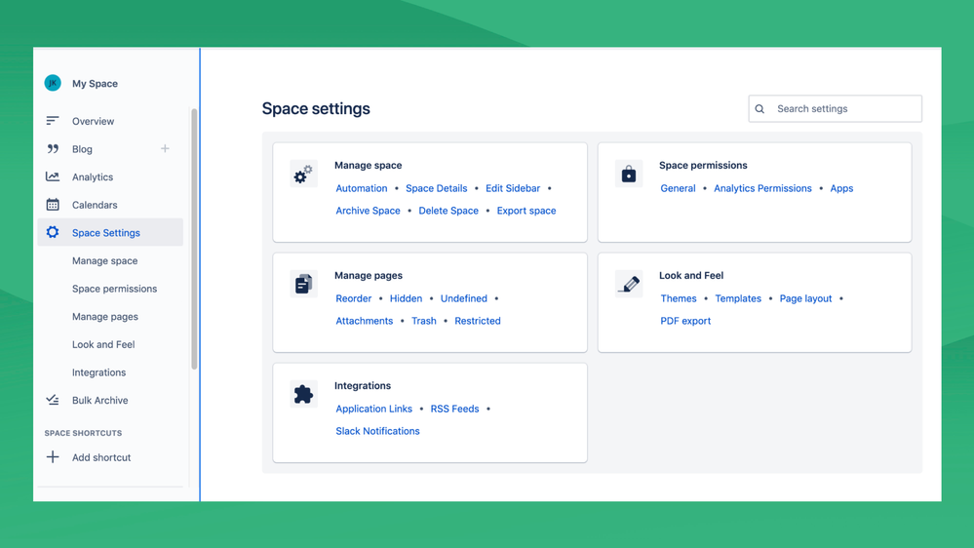Click the My Space title
Viewport: 974px width, 548px height.
(x=95, y=83)
